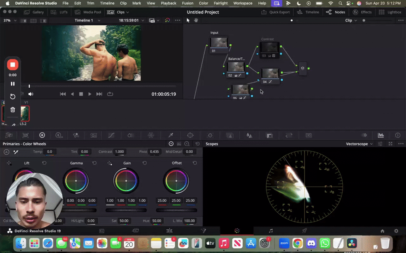406x253 pixels.
Task: Toggle the loop playback button
Action: [x=110, y=94]
